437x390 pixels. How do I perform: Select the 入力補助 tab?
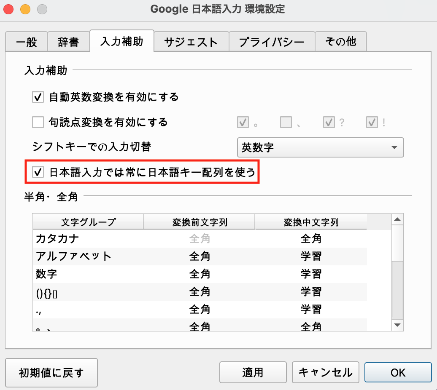tap(122, 41)
